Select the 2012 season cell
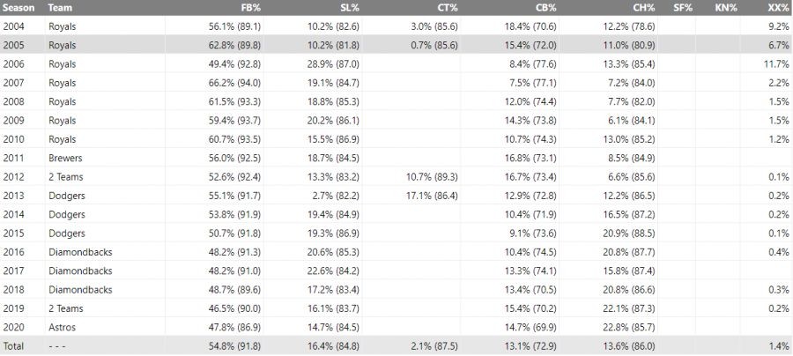The width and height of the screenshot is (793, 356). pos(15,177)
